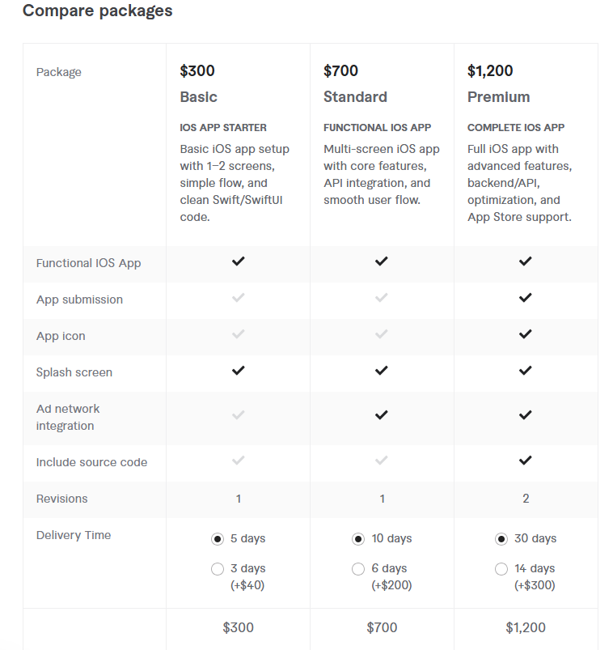613x650 pixels.
Task: Click the Compare packages heading
Action: [x=97, y=11]
